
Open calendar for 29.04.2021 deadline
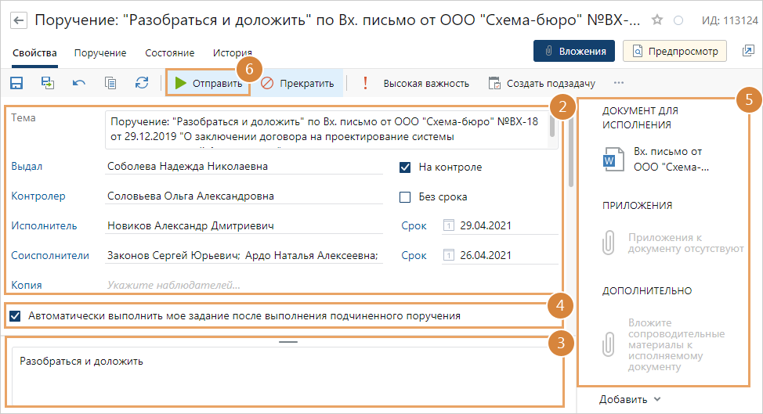[x=449, y=226]
